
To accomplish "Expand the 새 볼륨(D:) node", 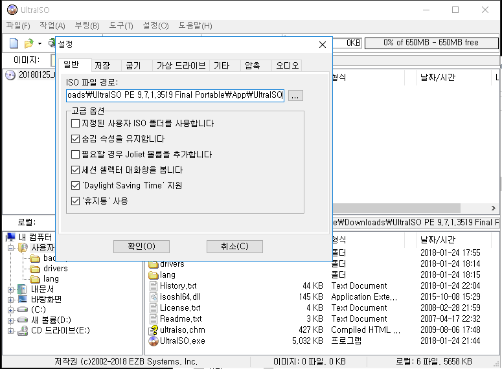I will click(x=10, y=320).
